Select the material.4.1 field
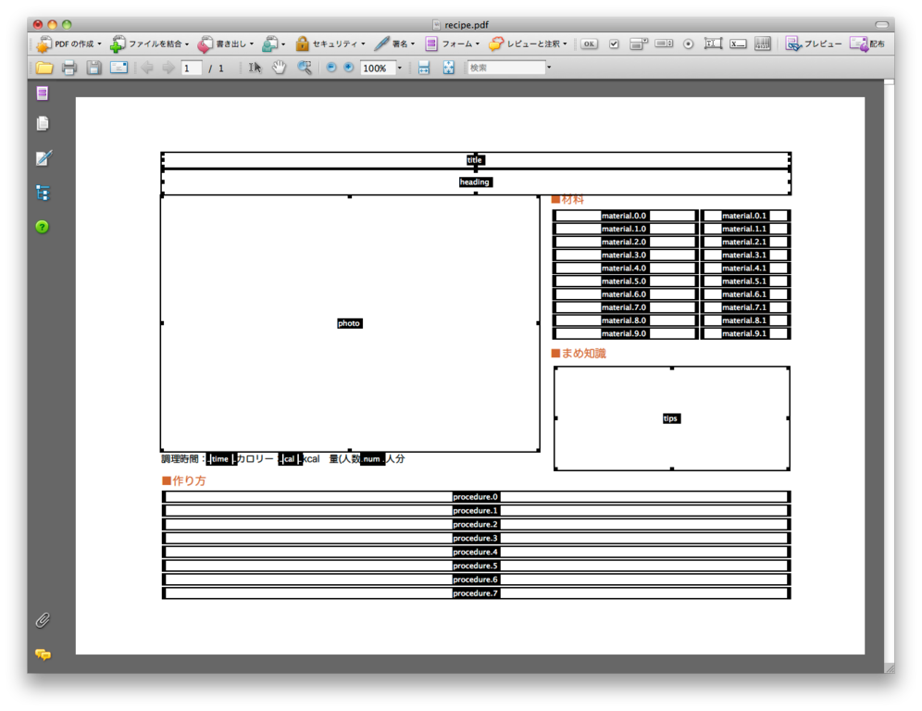 pyautogui.click(x=745, y=268)
